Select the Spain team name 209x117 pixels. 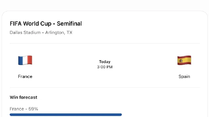(x=184, y=77)
